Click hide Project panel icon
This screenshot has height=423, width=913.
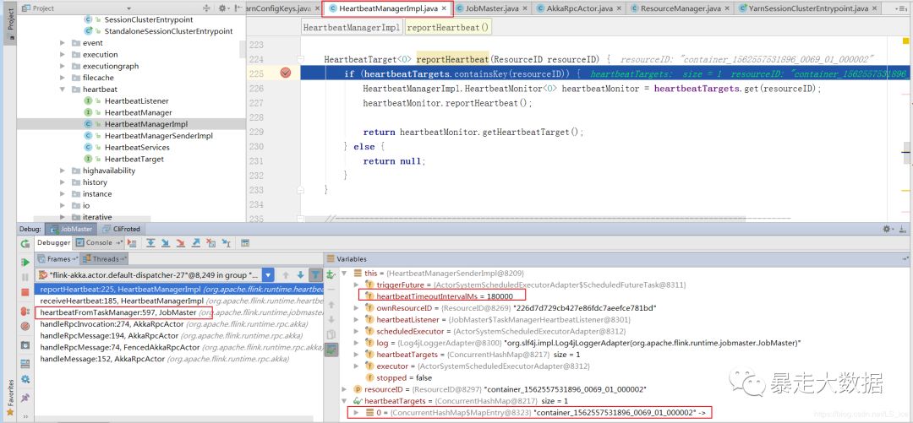tap(238, 8)
